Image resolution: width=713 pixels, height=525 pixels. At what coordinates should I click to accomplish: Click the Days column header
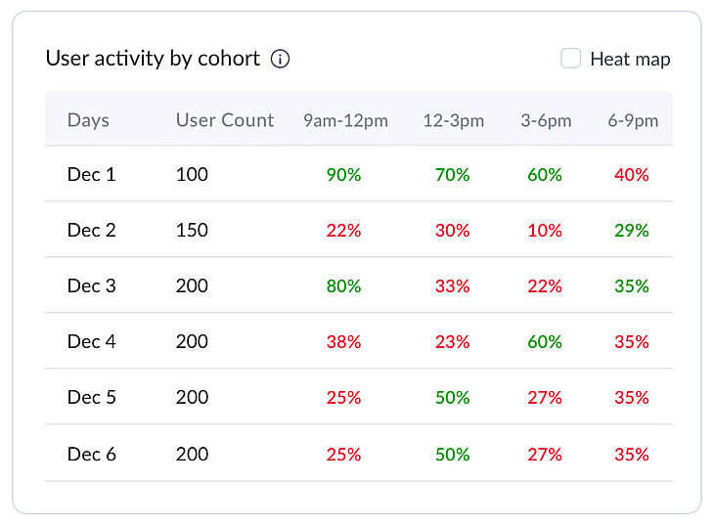(88, 120)
